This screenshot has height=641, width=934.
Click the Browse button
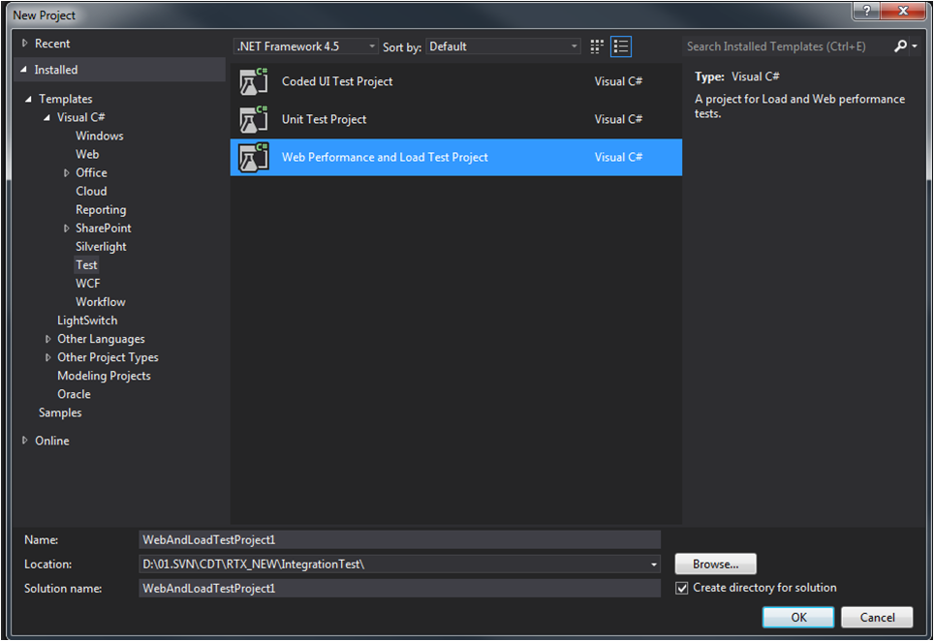coord(715,564)
